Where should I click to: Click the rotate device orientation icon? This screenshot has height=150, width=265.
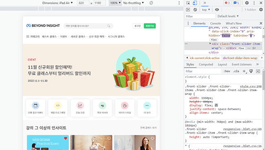click(151, 3)
